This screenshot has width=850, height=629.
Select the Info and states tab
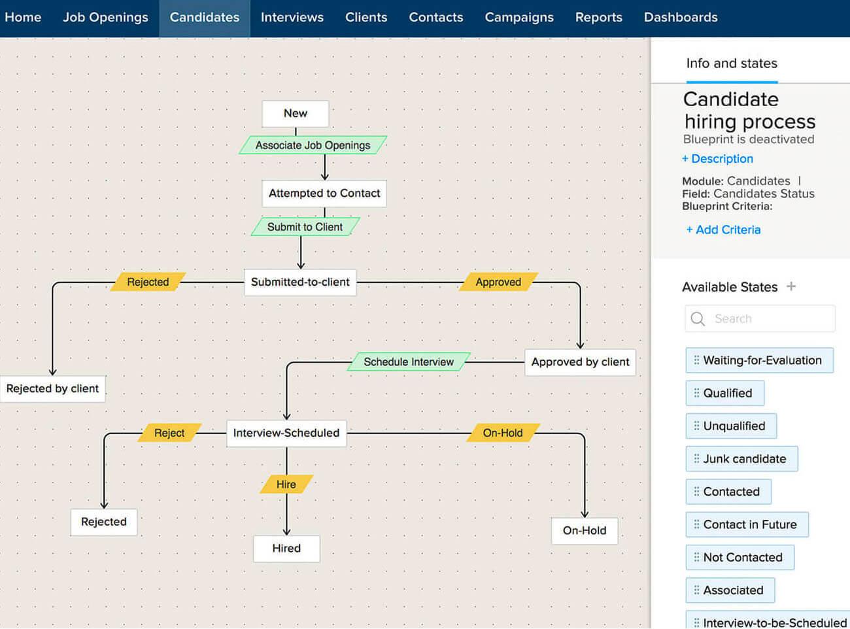point(731,63)
